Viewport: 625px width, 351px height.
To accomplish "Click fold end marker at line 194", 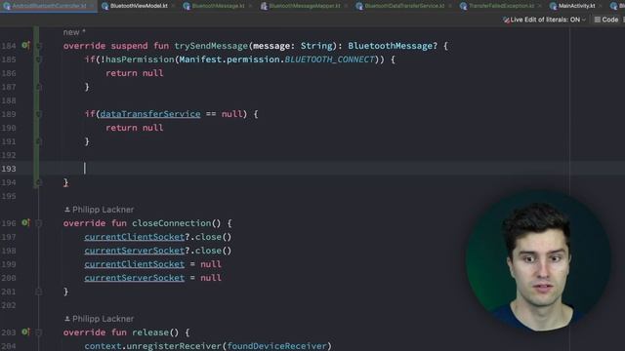I will 39,182.
